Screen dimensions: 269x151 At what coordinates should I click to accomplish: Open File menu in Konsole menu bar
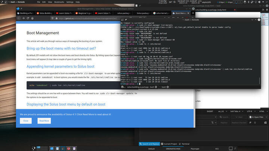point(38,2)
